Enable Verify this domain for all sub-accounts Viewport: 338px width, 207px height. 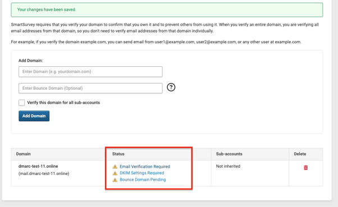[x=21, y=103]
